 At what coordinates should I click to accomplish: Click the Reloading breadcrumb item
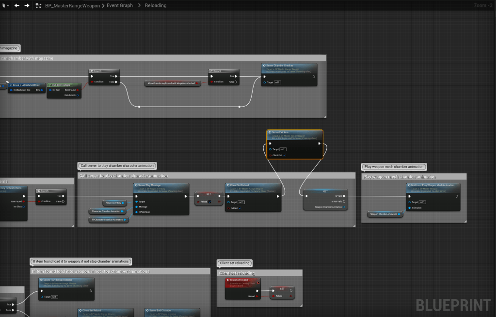(156, 5)
